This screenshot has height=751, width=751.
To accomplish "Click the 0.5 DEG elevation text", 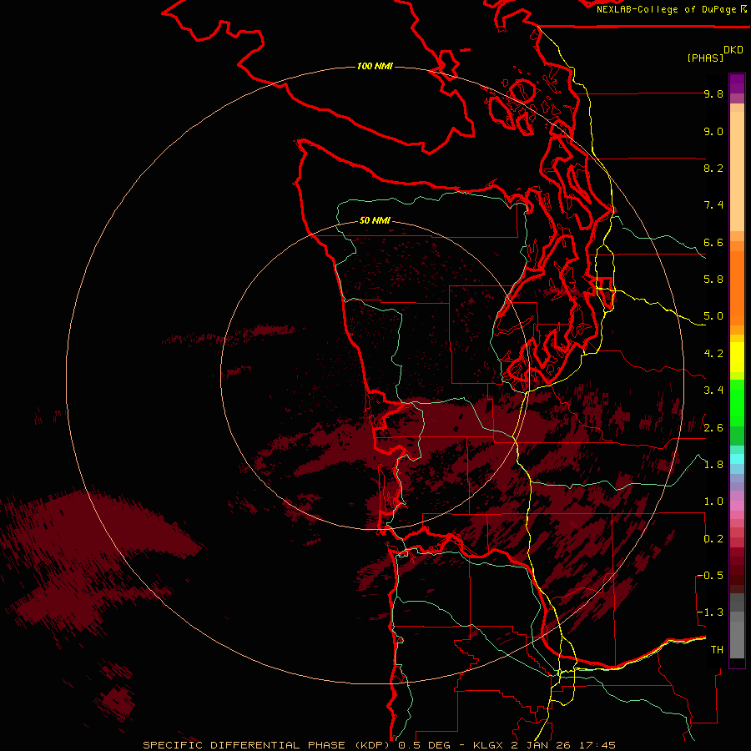I will 425,745.
